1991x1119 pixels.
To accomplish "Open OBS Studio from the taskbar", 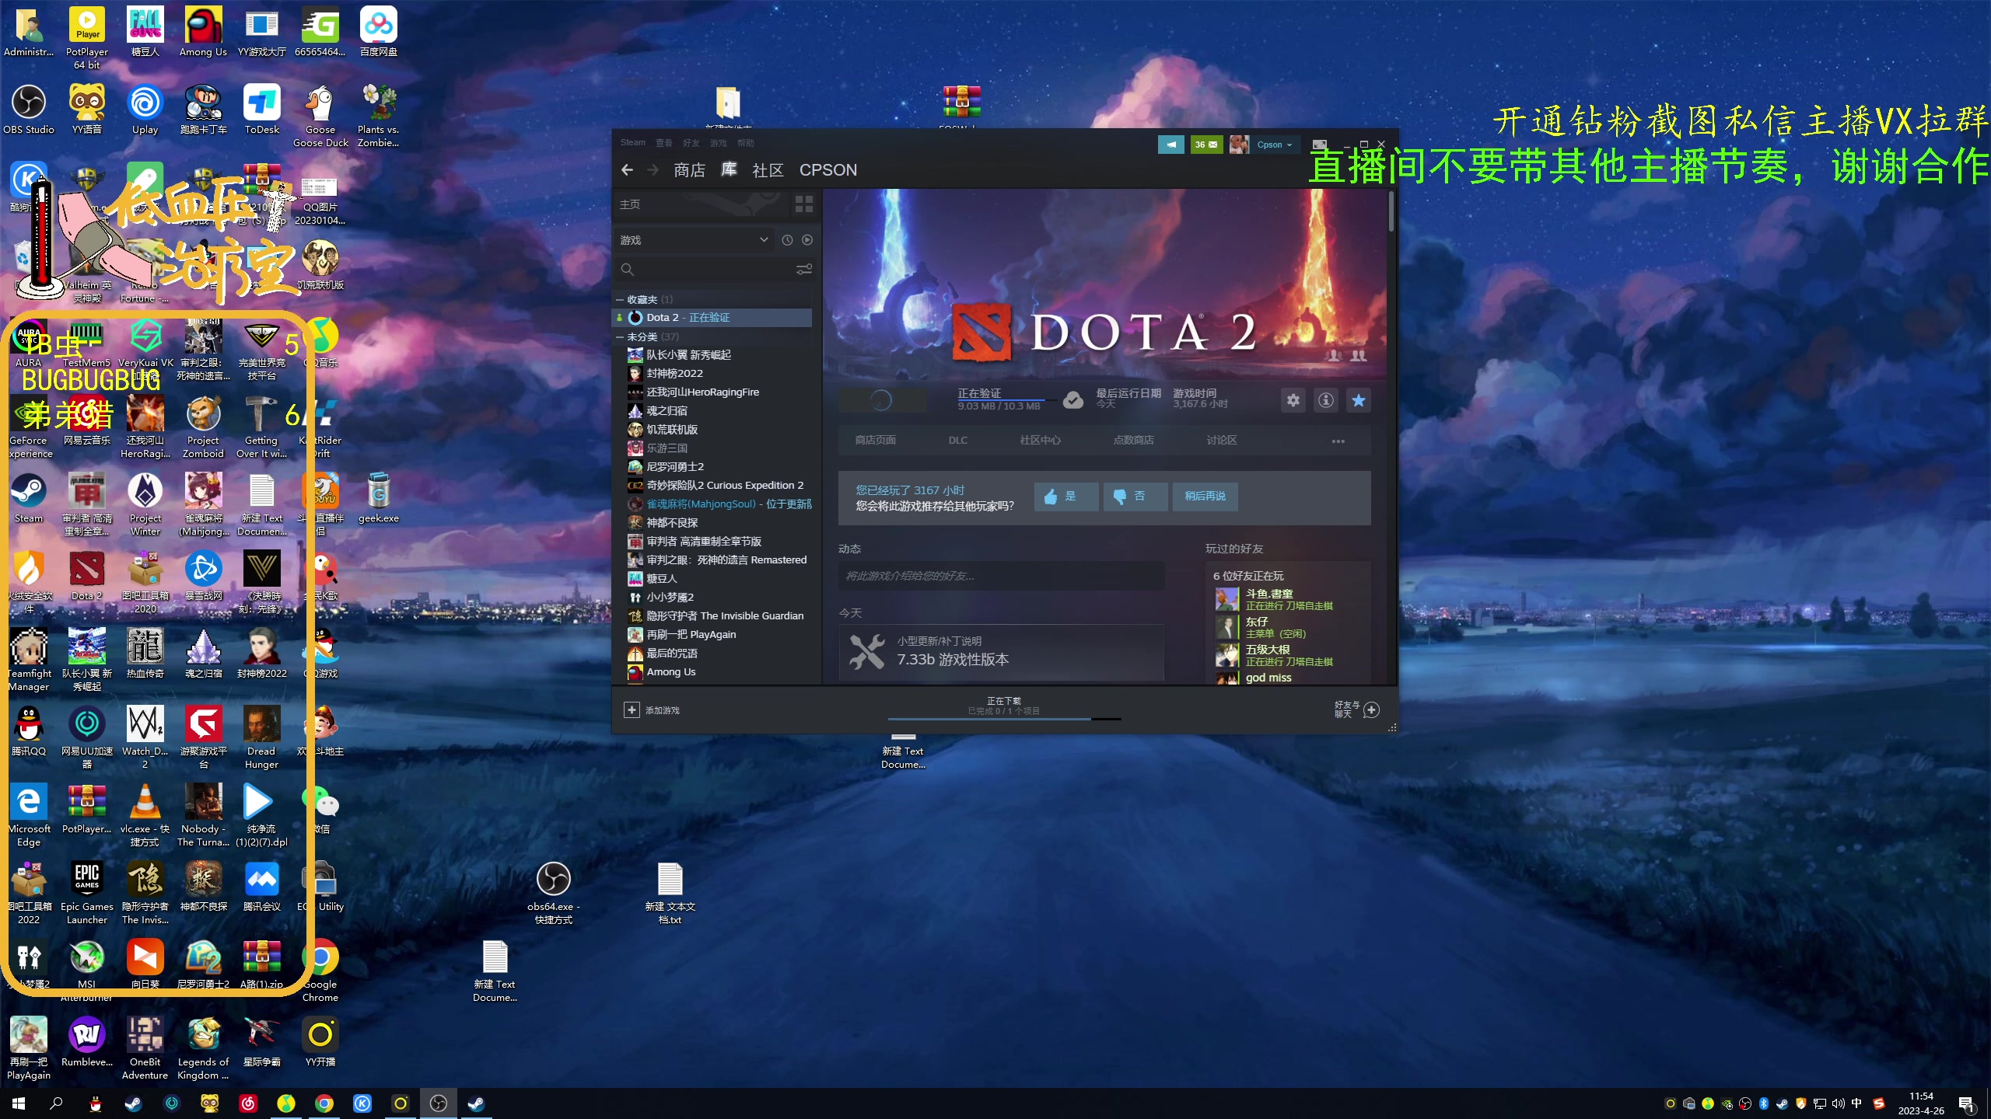I will tap(439, 1103).
